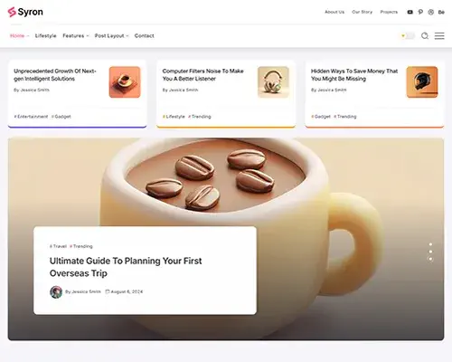
Task: Expand the Home dropdown menu
Action: click(20, 36)
